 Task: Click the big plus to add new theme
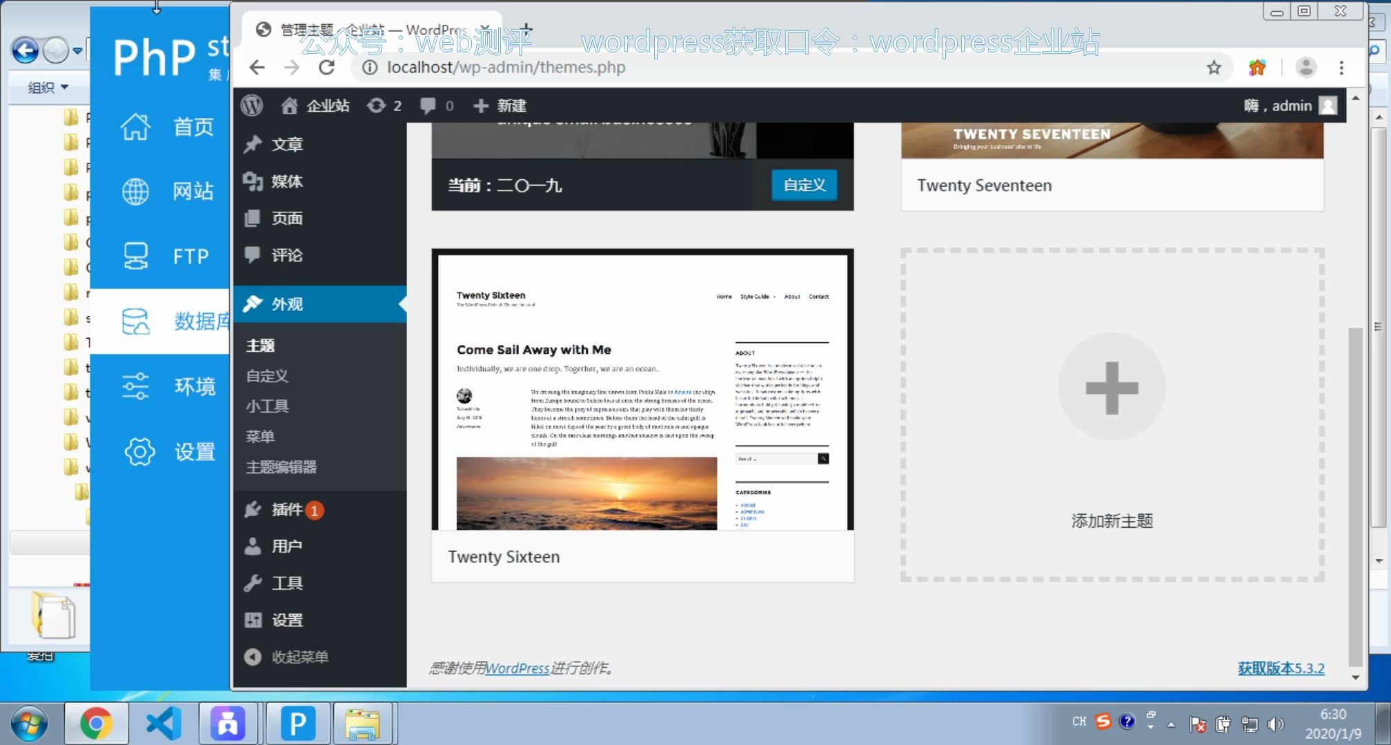click(1112, 388)
